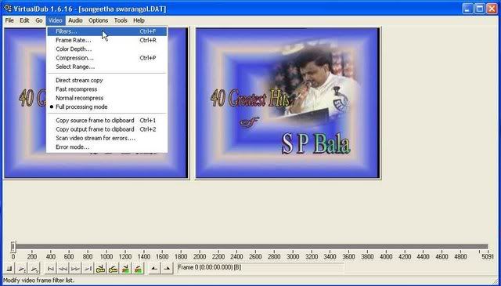
Task: Jump to the end of video
Action: click(88, 269)
